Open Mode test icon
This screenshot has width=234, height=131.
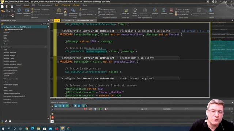click(x=125, y=11)
